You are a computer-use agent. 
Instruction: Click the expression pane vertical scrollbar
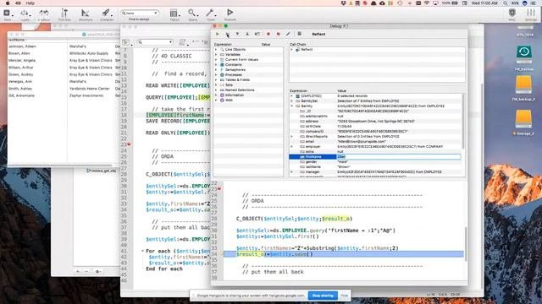463,121
